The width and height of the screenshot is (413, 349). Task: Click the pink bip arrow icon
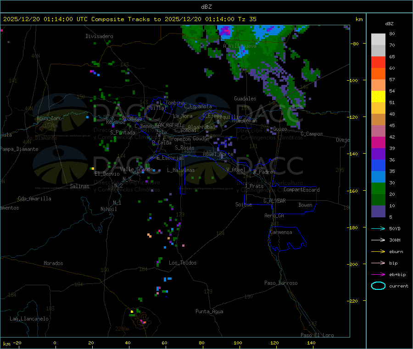378,263
